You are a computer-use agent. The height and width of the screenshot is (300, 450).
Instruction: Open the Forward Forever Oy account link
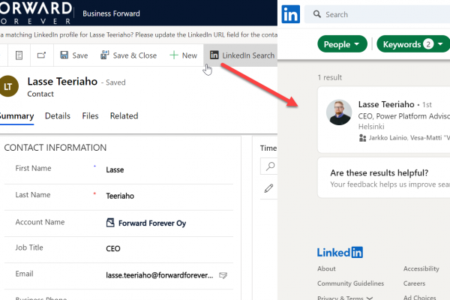click(152, 223)
